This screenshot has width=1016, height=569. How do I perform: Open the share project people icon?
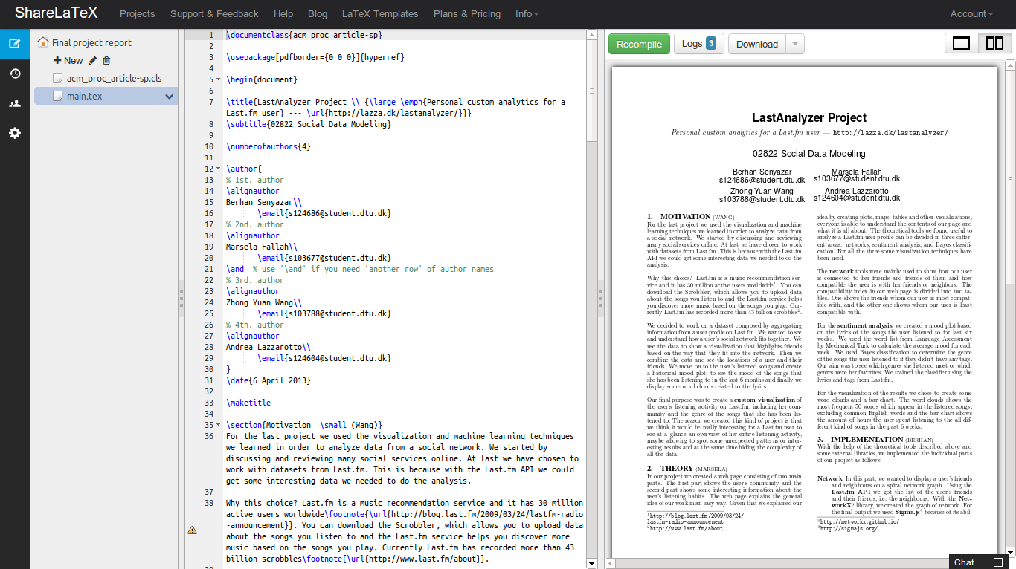15,103
